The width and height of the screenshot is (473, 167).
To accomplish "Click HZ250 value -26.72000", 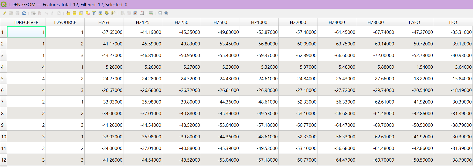I will (182, 90).
